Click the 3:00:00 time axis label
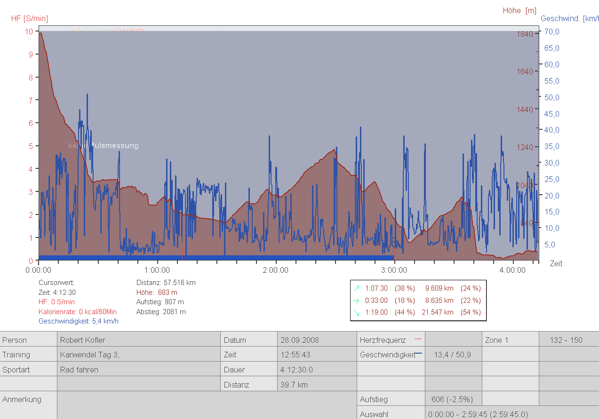Viewport: 599px width, 419px height. tap(394, 270)
